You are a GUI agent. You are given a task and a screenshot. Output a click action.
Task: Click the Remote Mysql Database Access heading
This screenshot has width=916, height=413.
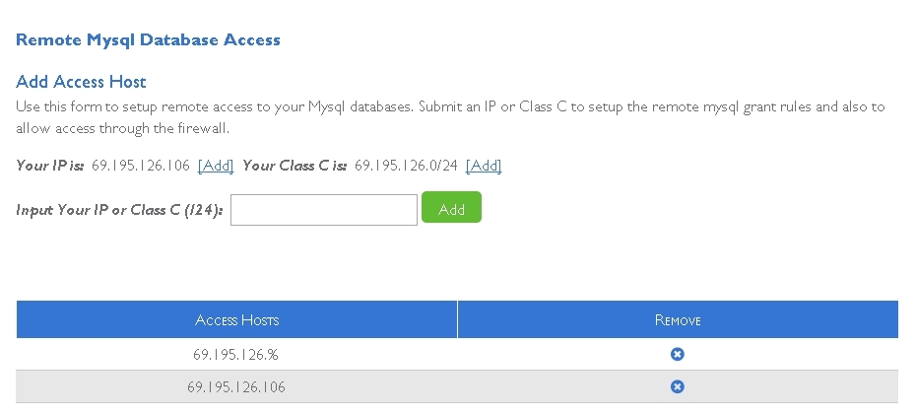pos(148,39)
